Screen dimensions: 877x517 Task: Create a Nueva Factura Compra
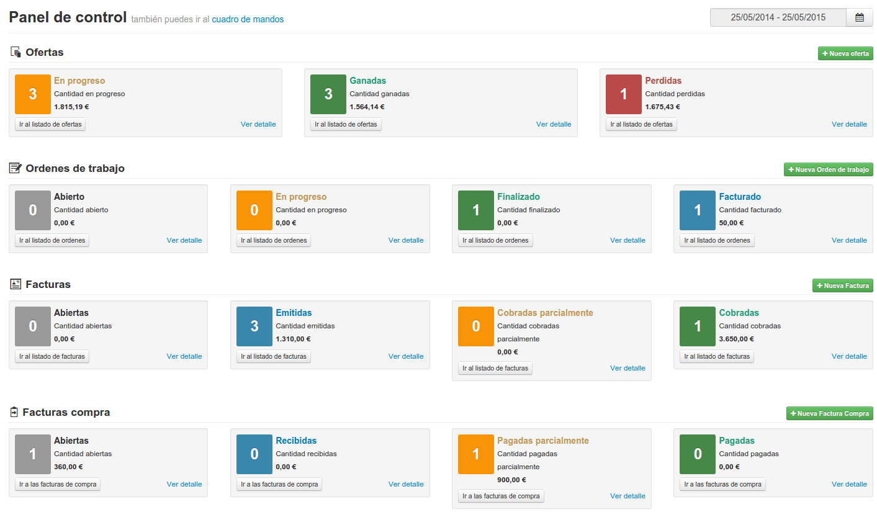pyautogui.click(x=830, y=413)
